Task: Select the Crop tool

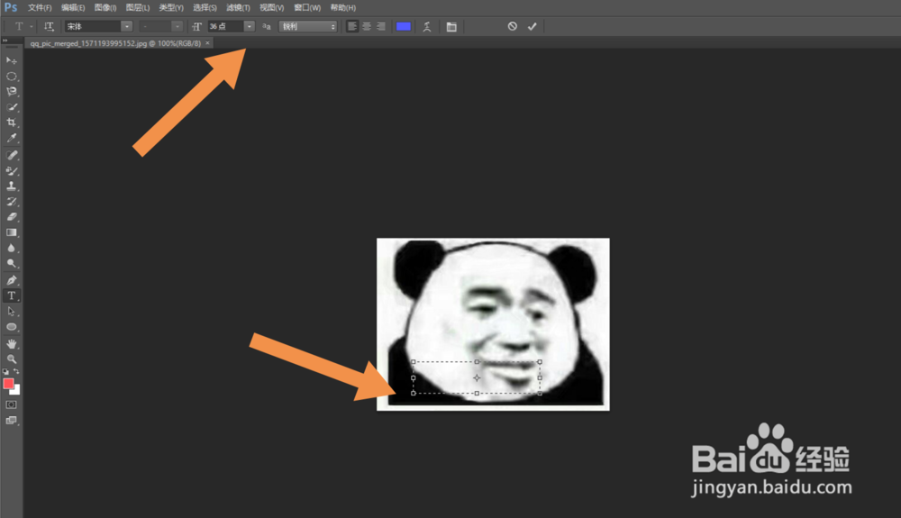Action: [11, 123]
